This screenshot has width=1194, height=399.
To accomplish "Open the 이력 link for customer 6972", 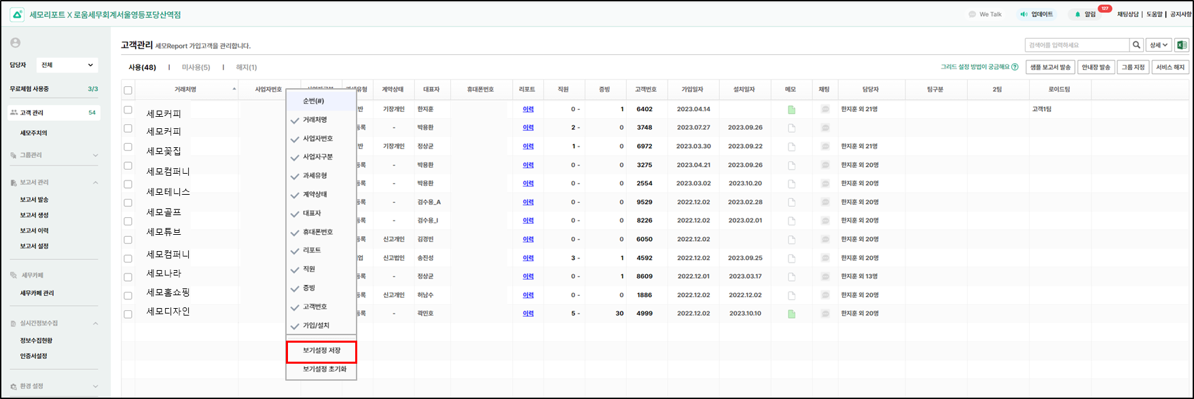I will [528, 147].
